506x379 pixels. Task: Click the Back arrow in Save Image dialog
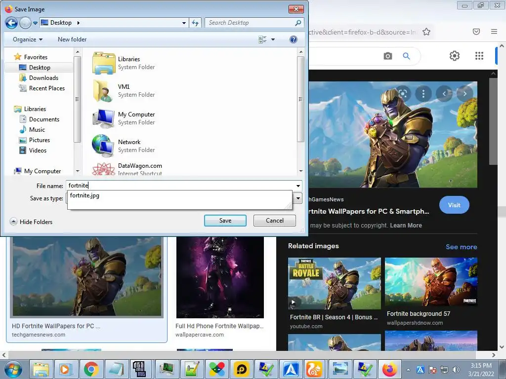11,23
